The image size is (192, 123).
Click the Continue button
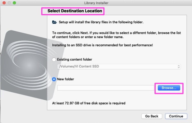176,116
